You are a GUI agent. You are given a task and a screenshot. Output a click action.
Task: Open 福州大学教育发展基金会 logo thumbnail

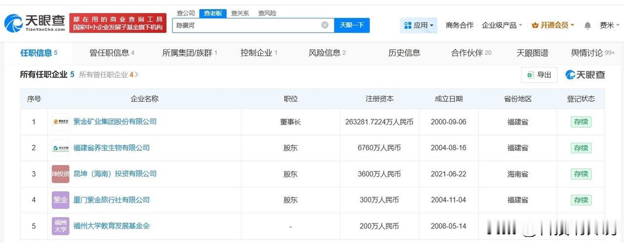click(x=61, y=226)
